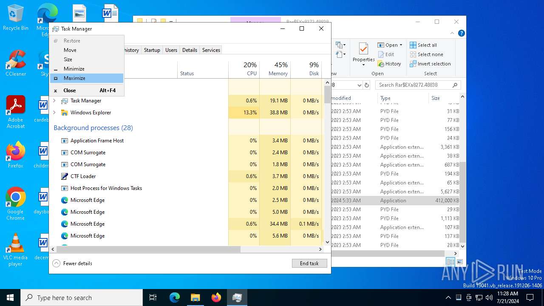
Task: Collapse the Explorer ribbon with chevron
Action: [453, 33]
